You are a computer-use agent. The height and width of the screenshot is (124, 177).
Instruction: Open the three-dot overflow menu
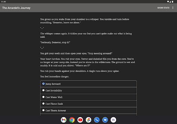173,8
